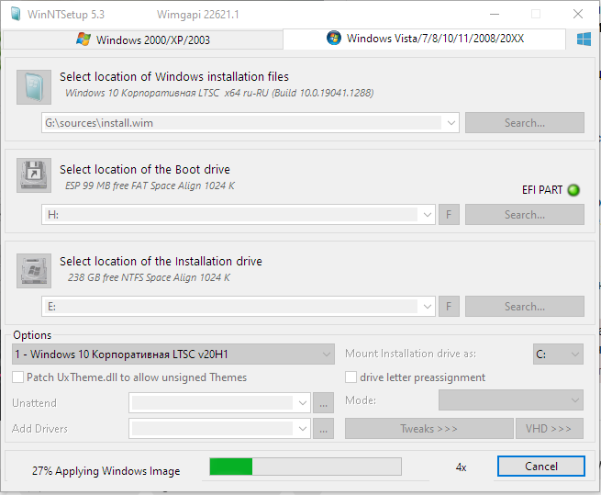Click the Windows 10 build 10.0.19041.1288 info text
The width and height of the screenshot is (601, 495).
pyautogui.click(x=219, y=93)
